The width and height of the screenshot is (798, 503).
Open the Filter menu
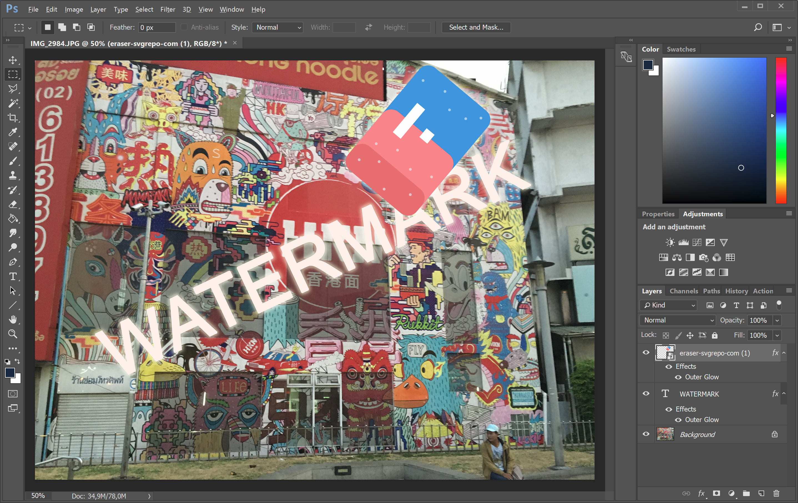click(x=168, y=9)
